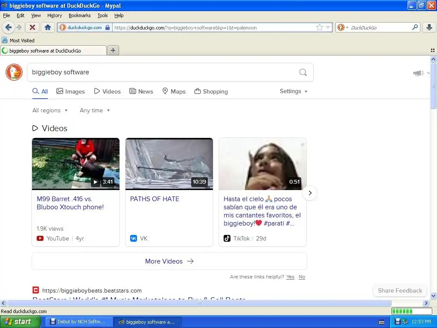This screenshot has width=437, height=328.
Task: Show next videos with carousel arrow
Action: click(x=310, y=193)
